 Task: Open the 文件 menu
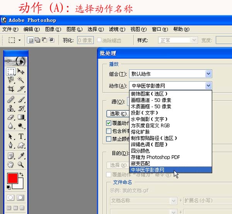click(10, 29)
